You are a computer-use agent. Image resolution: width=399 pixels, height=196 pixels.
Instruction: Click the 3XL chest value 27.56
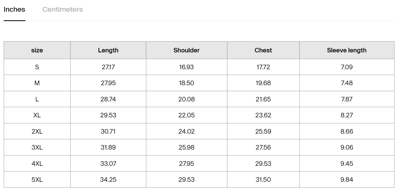[x=263, y=147]
